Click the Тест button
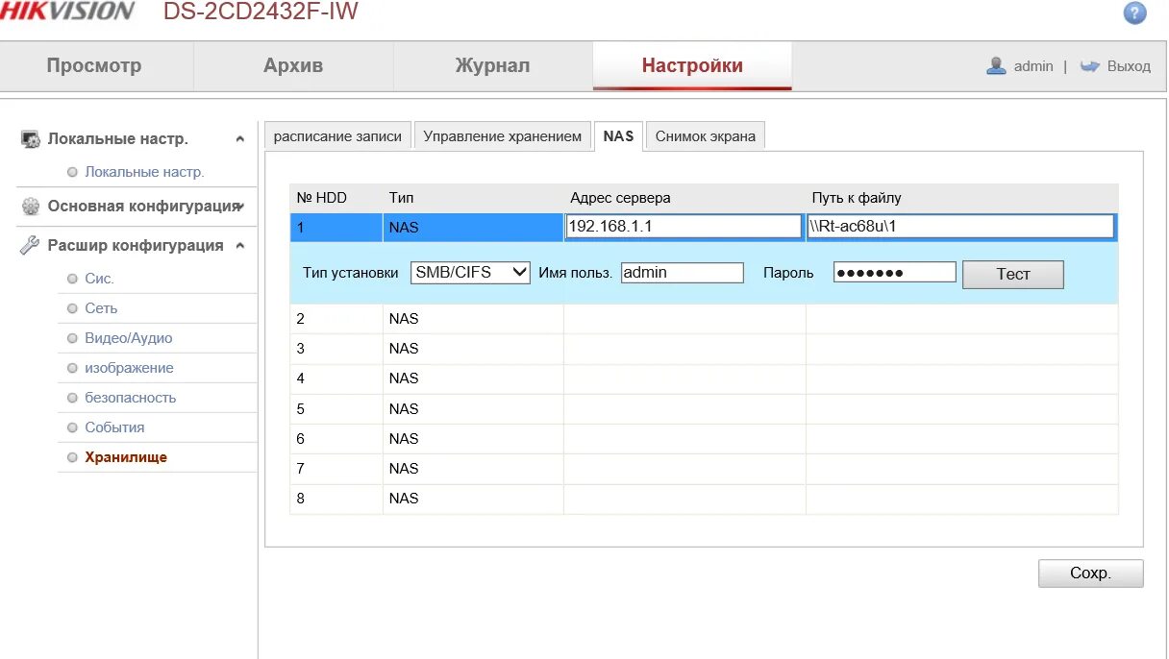 (1013, 274)
